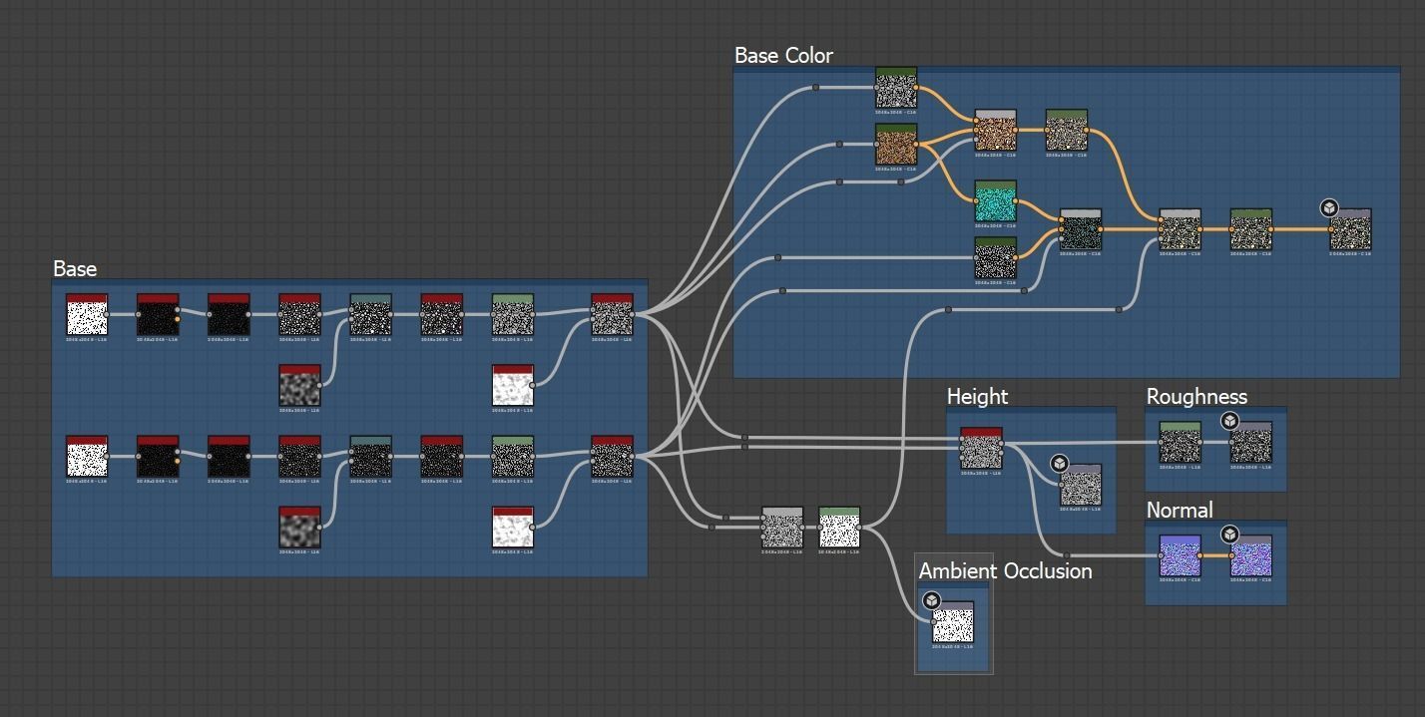The image size is (1425, 717).
Task: Select the blurry gray node under Base's lower chain
Action: [x=299, y=528]
